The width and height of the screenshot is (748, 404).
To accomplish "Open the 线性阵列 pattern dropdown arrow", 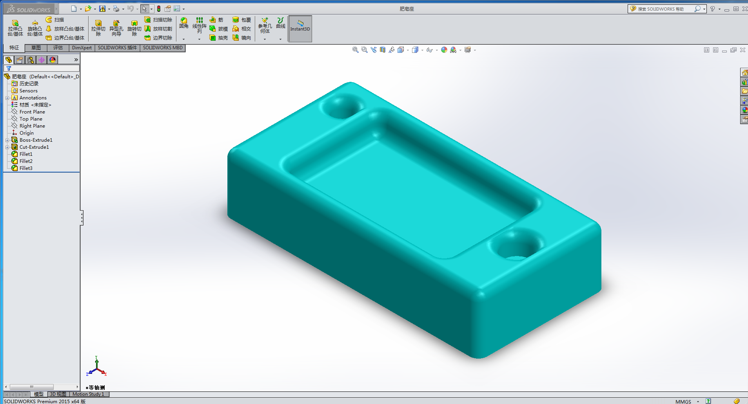I will pyautogui.click(x=199, y=39).
